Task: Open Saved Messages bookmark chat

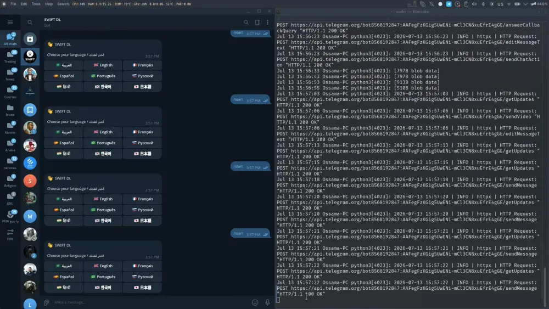Action: [x=30, y=110]
